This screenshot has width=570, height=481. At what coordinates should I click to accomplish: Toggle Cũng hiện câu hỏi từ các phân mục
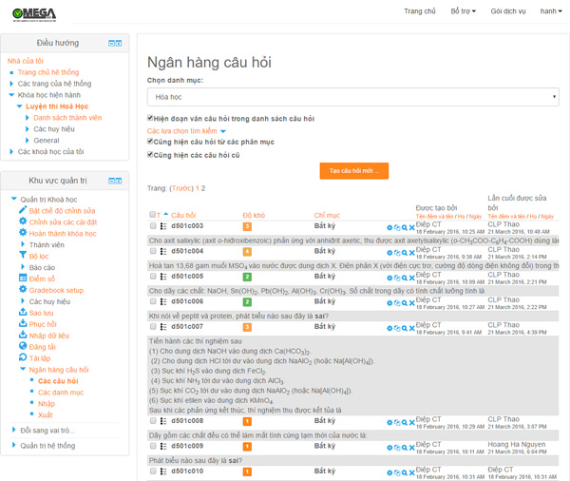[150, 142]
